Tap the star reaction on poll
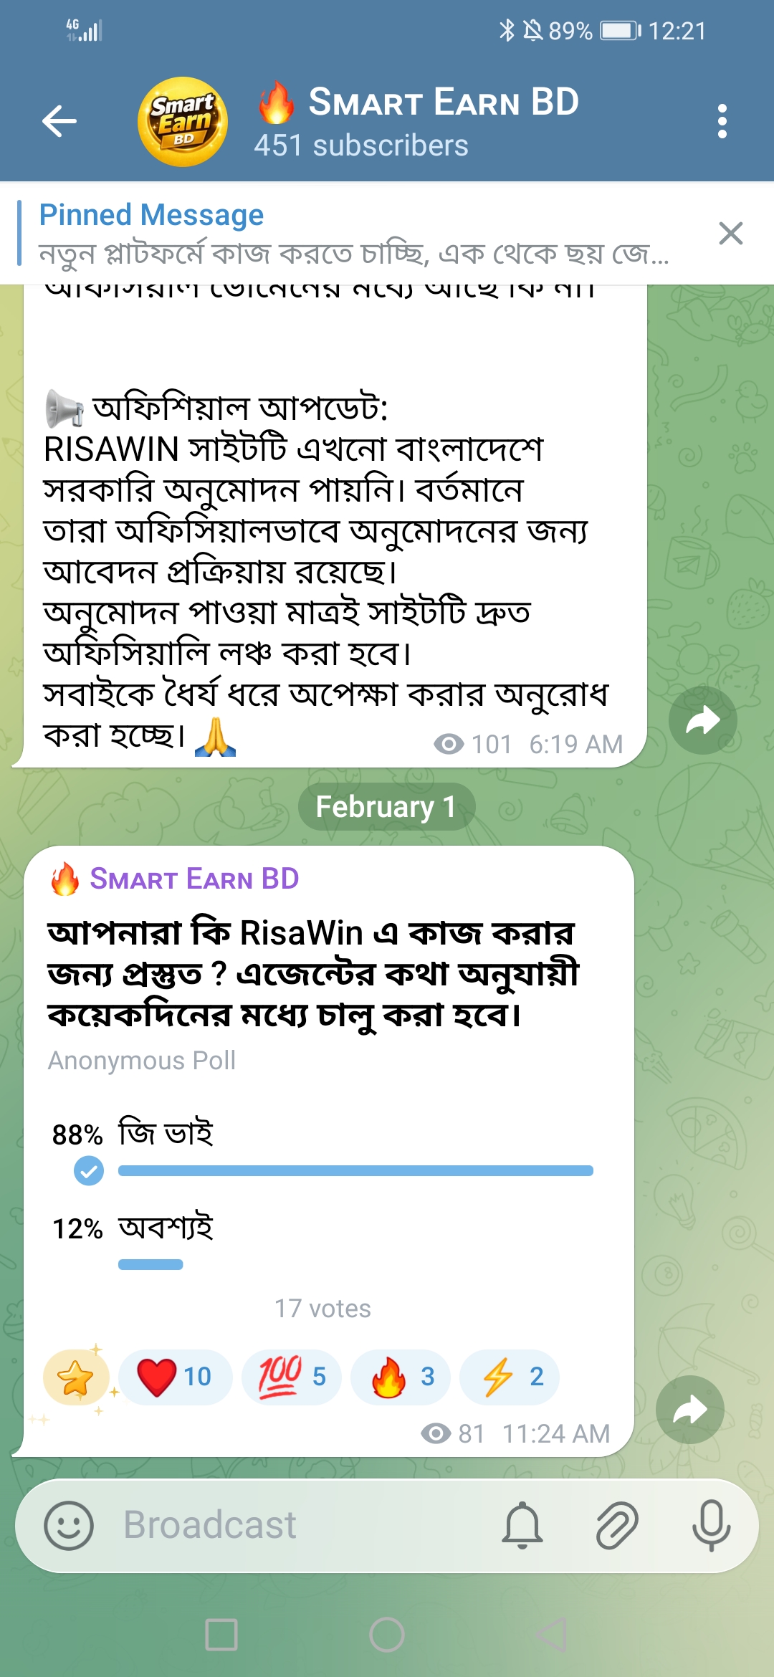This screenshot has height=1677, width=774. [75, 1377]
